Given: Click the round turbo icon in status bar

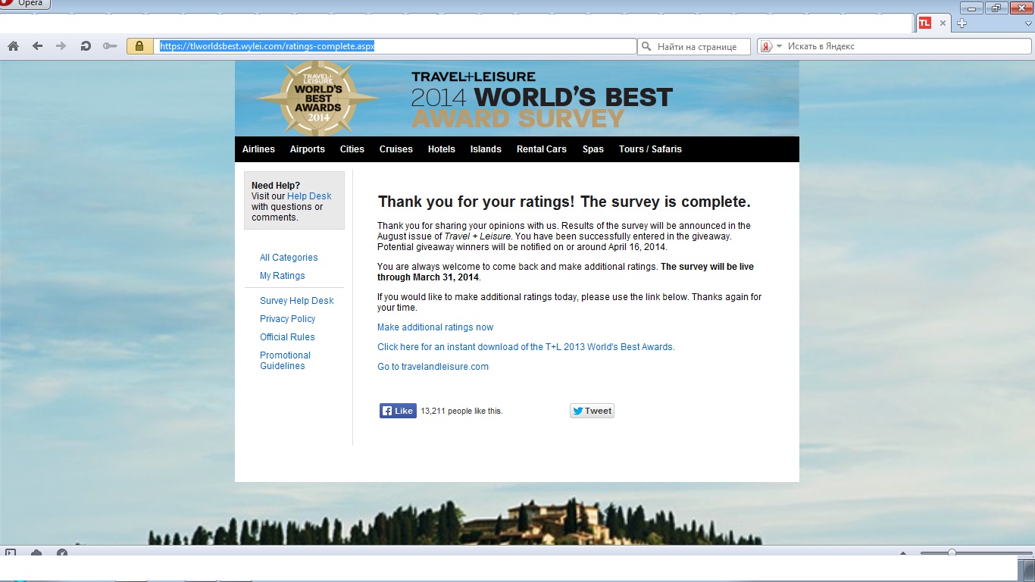Looking at the screenshot, I should tap(62, 553).
